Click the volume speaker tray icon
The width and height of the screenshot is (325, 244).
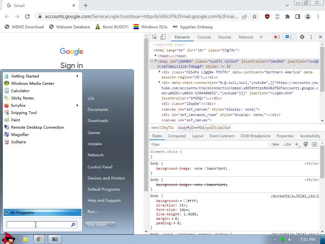290,240
